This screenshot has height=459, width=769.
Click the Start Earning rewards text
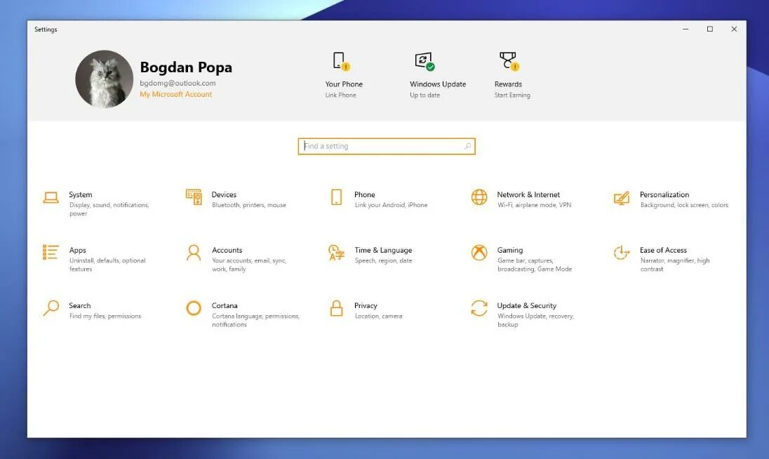[512, 95]
